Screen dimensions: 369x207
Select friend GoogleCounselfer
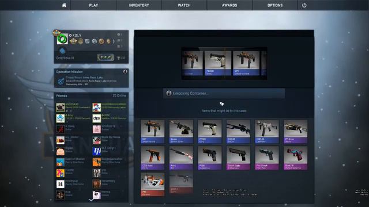110,162
